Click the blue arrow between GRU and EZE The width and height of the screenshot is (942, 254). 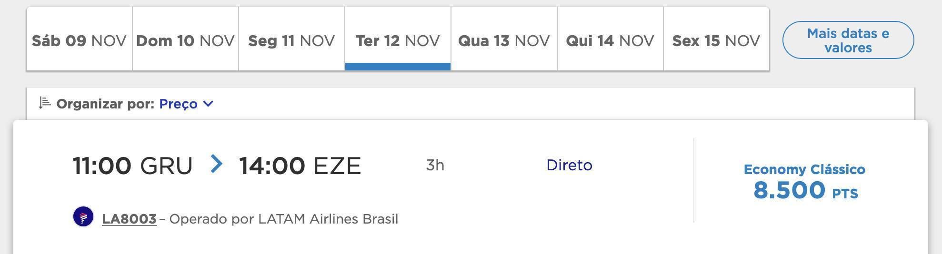click(217, 164)
